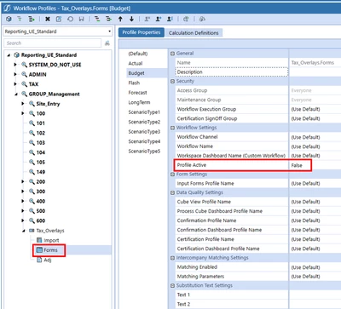The image size is (341, 309).
Task: Click the Workflow Channel value cell
Action: (315, 137)
